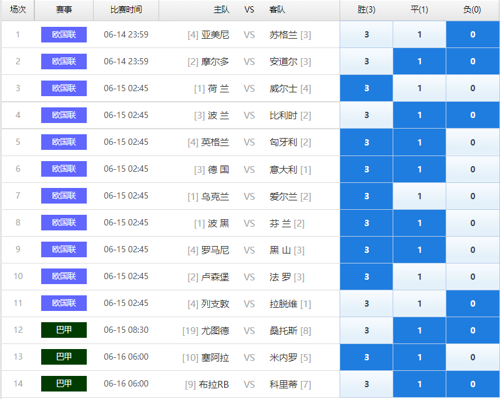
Task: Open away team 意大利 link
Action: point(283,169)
